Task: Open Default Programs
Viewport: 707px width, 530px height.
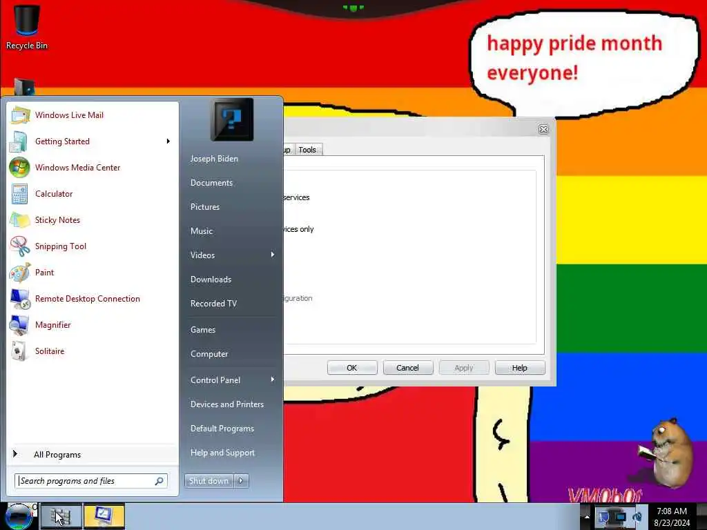Action: click(222, 429)
